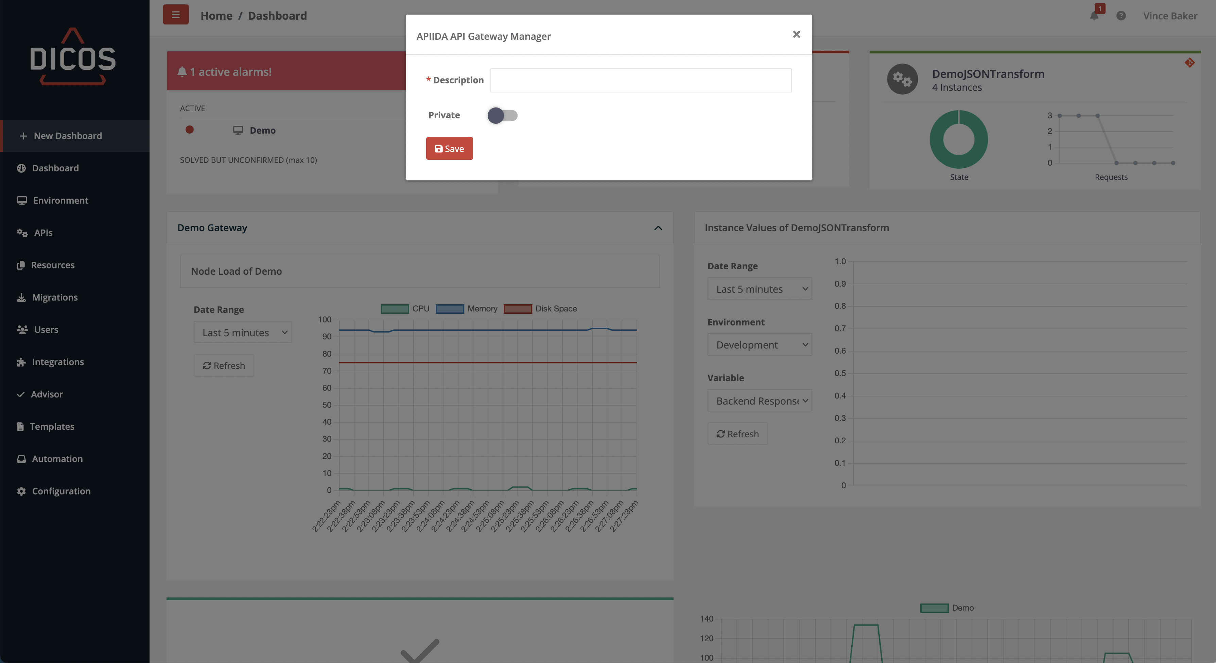Viewport: 1216px width, 663px height.
Task: Open the Date Range dropdown under Node Load
Action: (242, 332)
